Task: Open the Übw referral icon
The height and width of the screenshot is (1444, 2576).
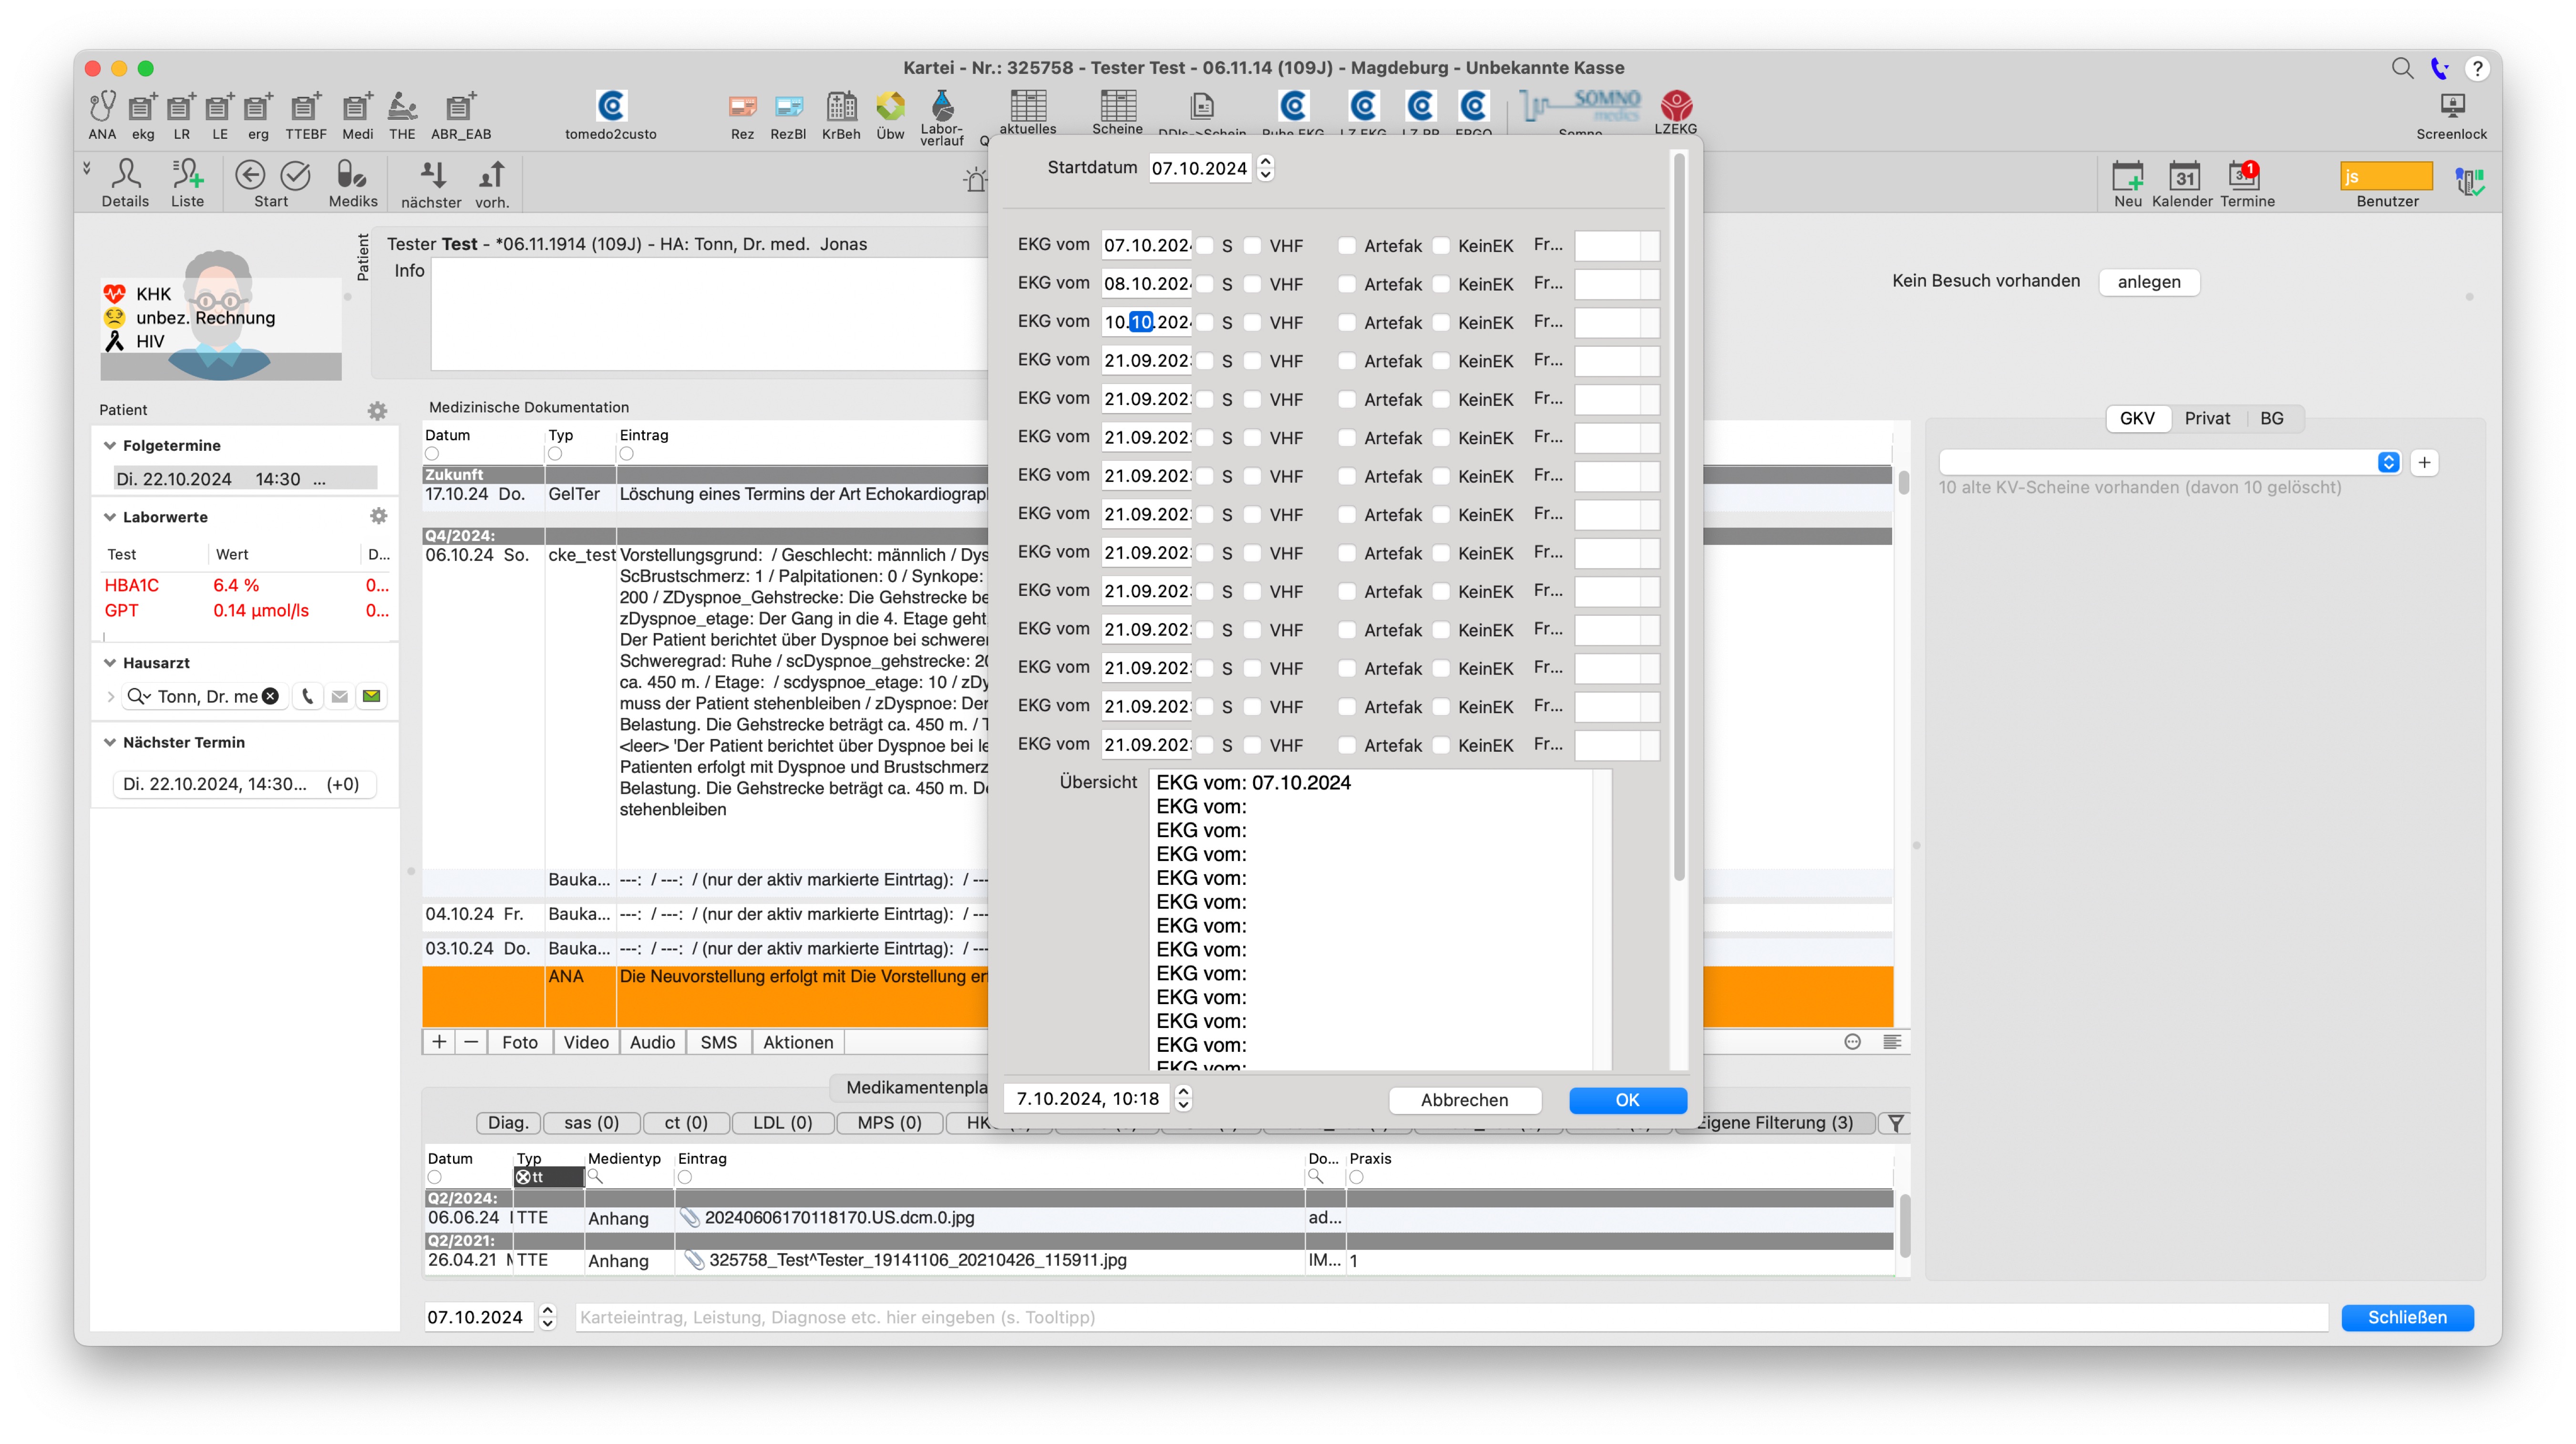Action: (x=890, y=105)
